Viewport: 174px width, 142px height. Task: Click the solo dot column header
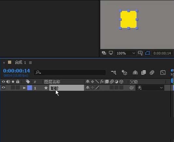[13, 82]
